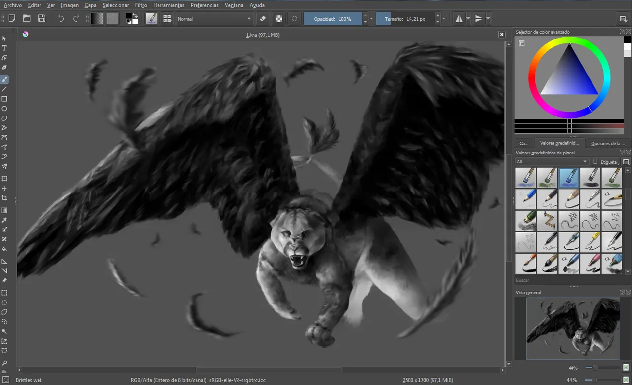Click the foreground/background color selector
The height and width of the screenshot is (385, 632).
coord(132,19)
